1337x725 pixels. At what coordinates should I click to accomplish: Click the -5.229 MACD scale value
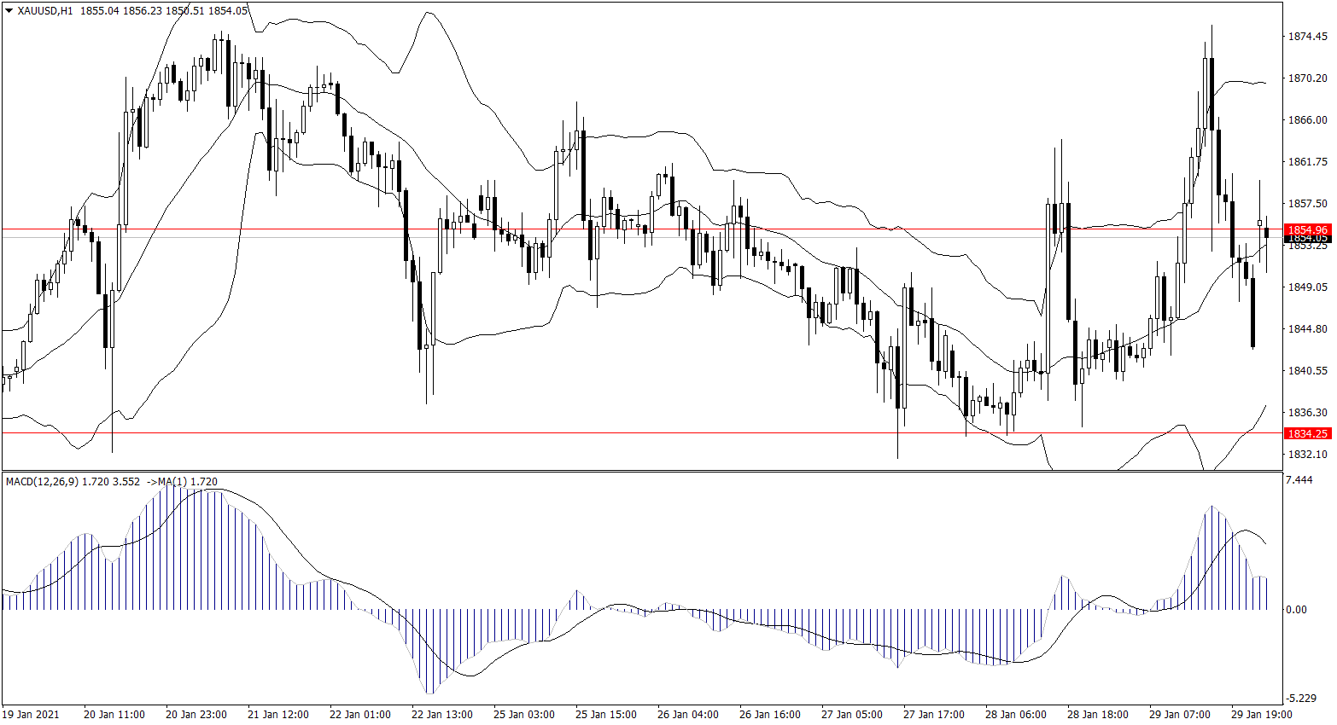pyautogui.click(x=1300, y=698)
